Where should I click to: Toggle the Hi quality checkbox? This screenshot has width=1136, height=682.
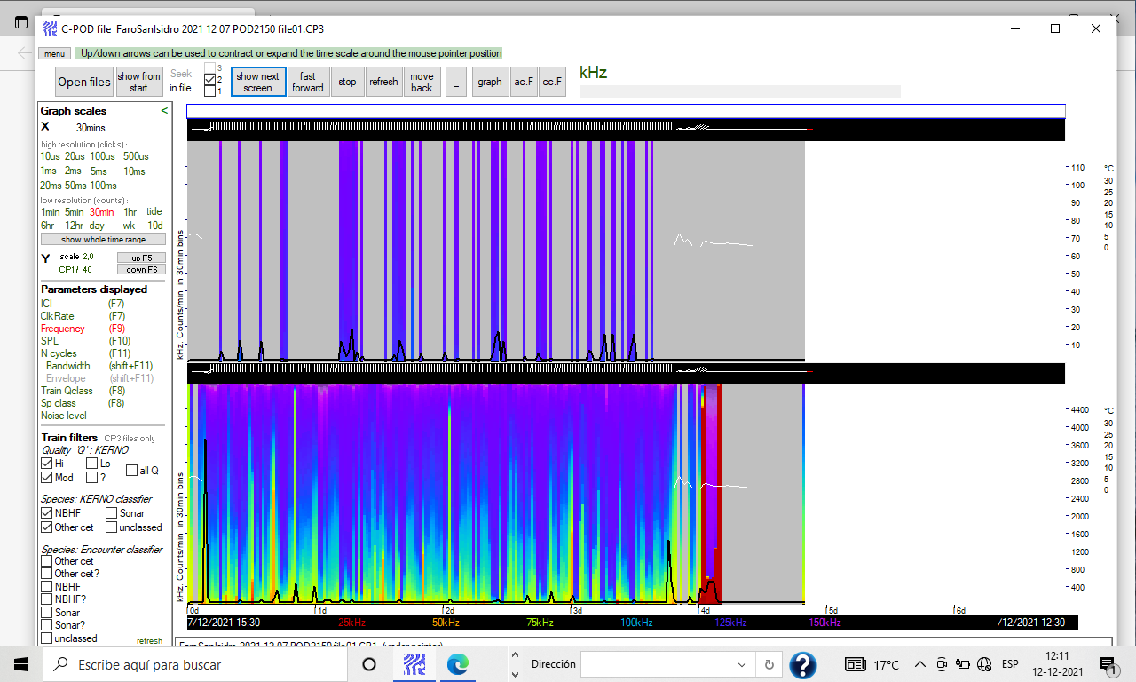[47, 464]
